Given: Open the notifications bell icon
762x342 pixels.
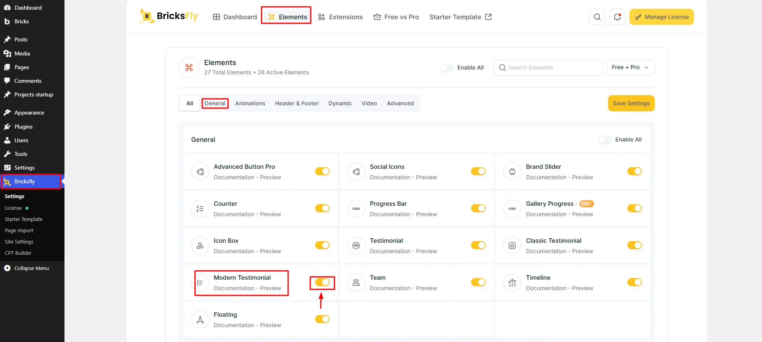Looking at the screenshot, I should tap(617, 17).
